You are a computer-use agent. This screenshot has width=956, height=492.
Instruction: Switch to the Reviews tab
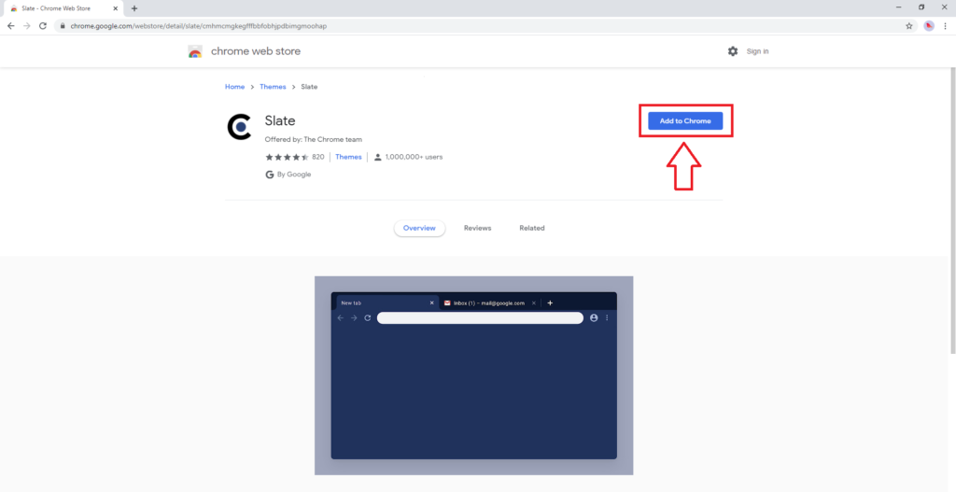[477, 228]
